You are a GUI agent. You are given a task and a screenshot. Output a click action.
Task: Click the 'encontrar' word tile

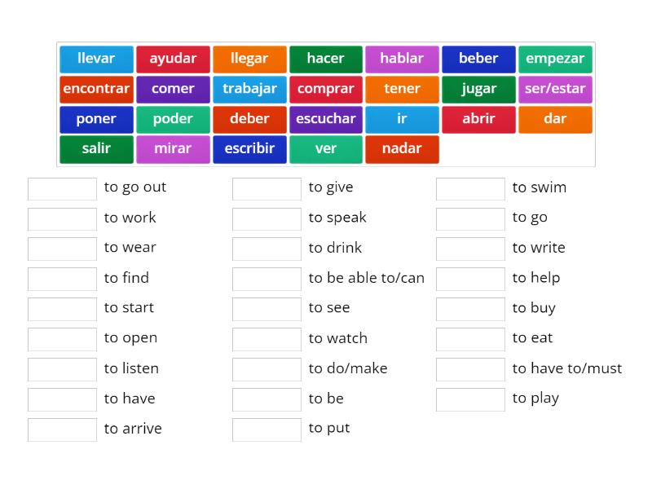(x=96, y=89)
